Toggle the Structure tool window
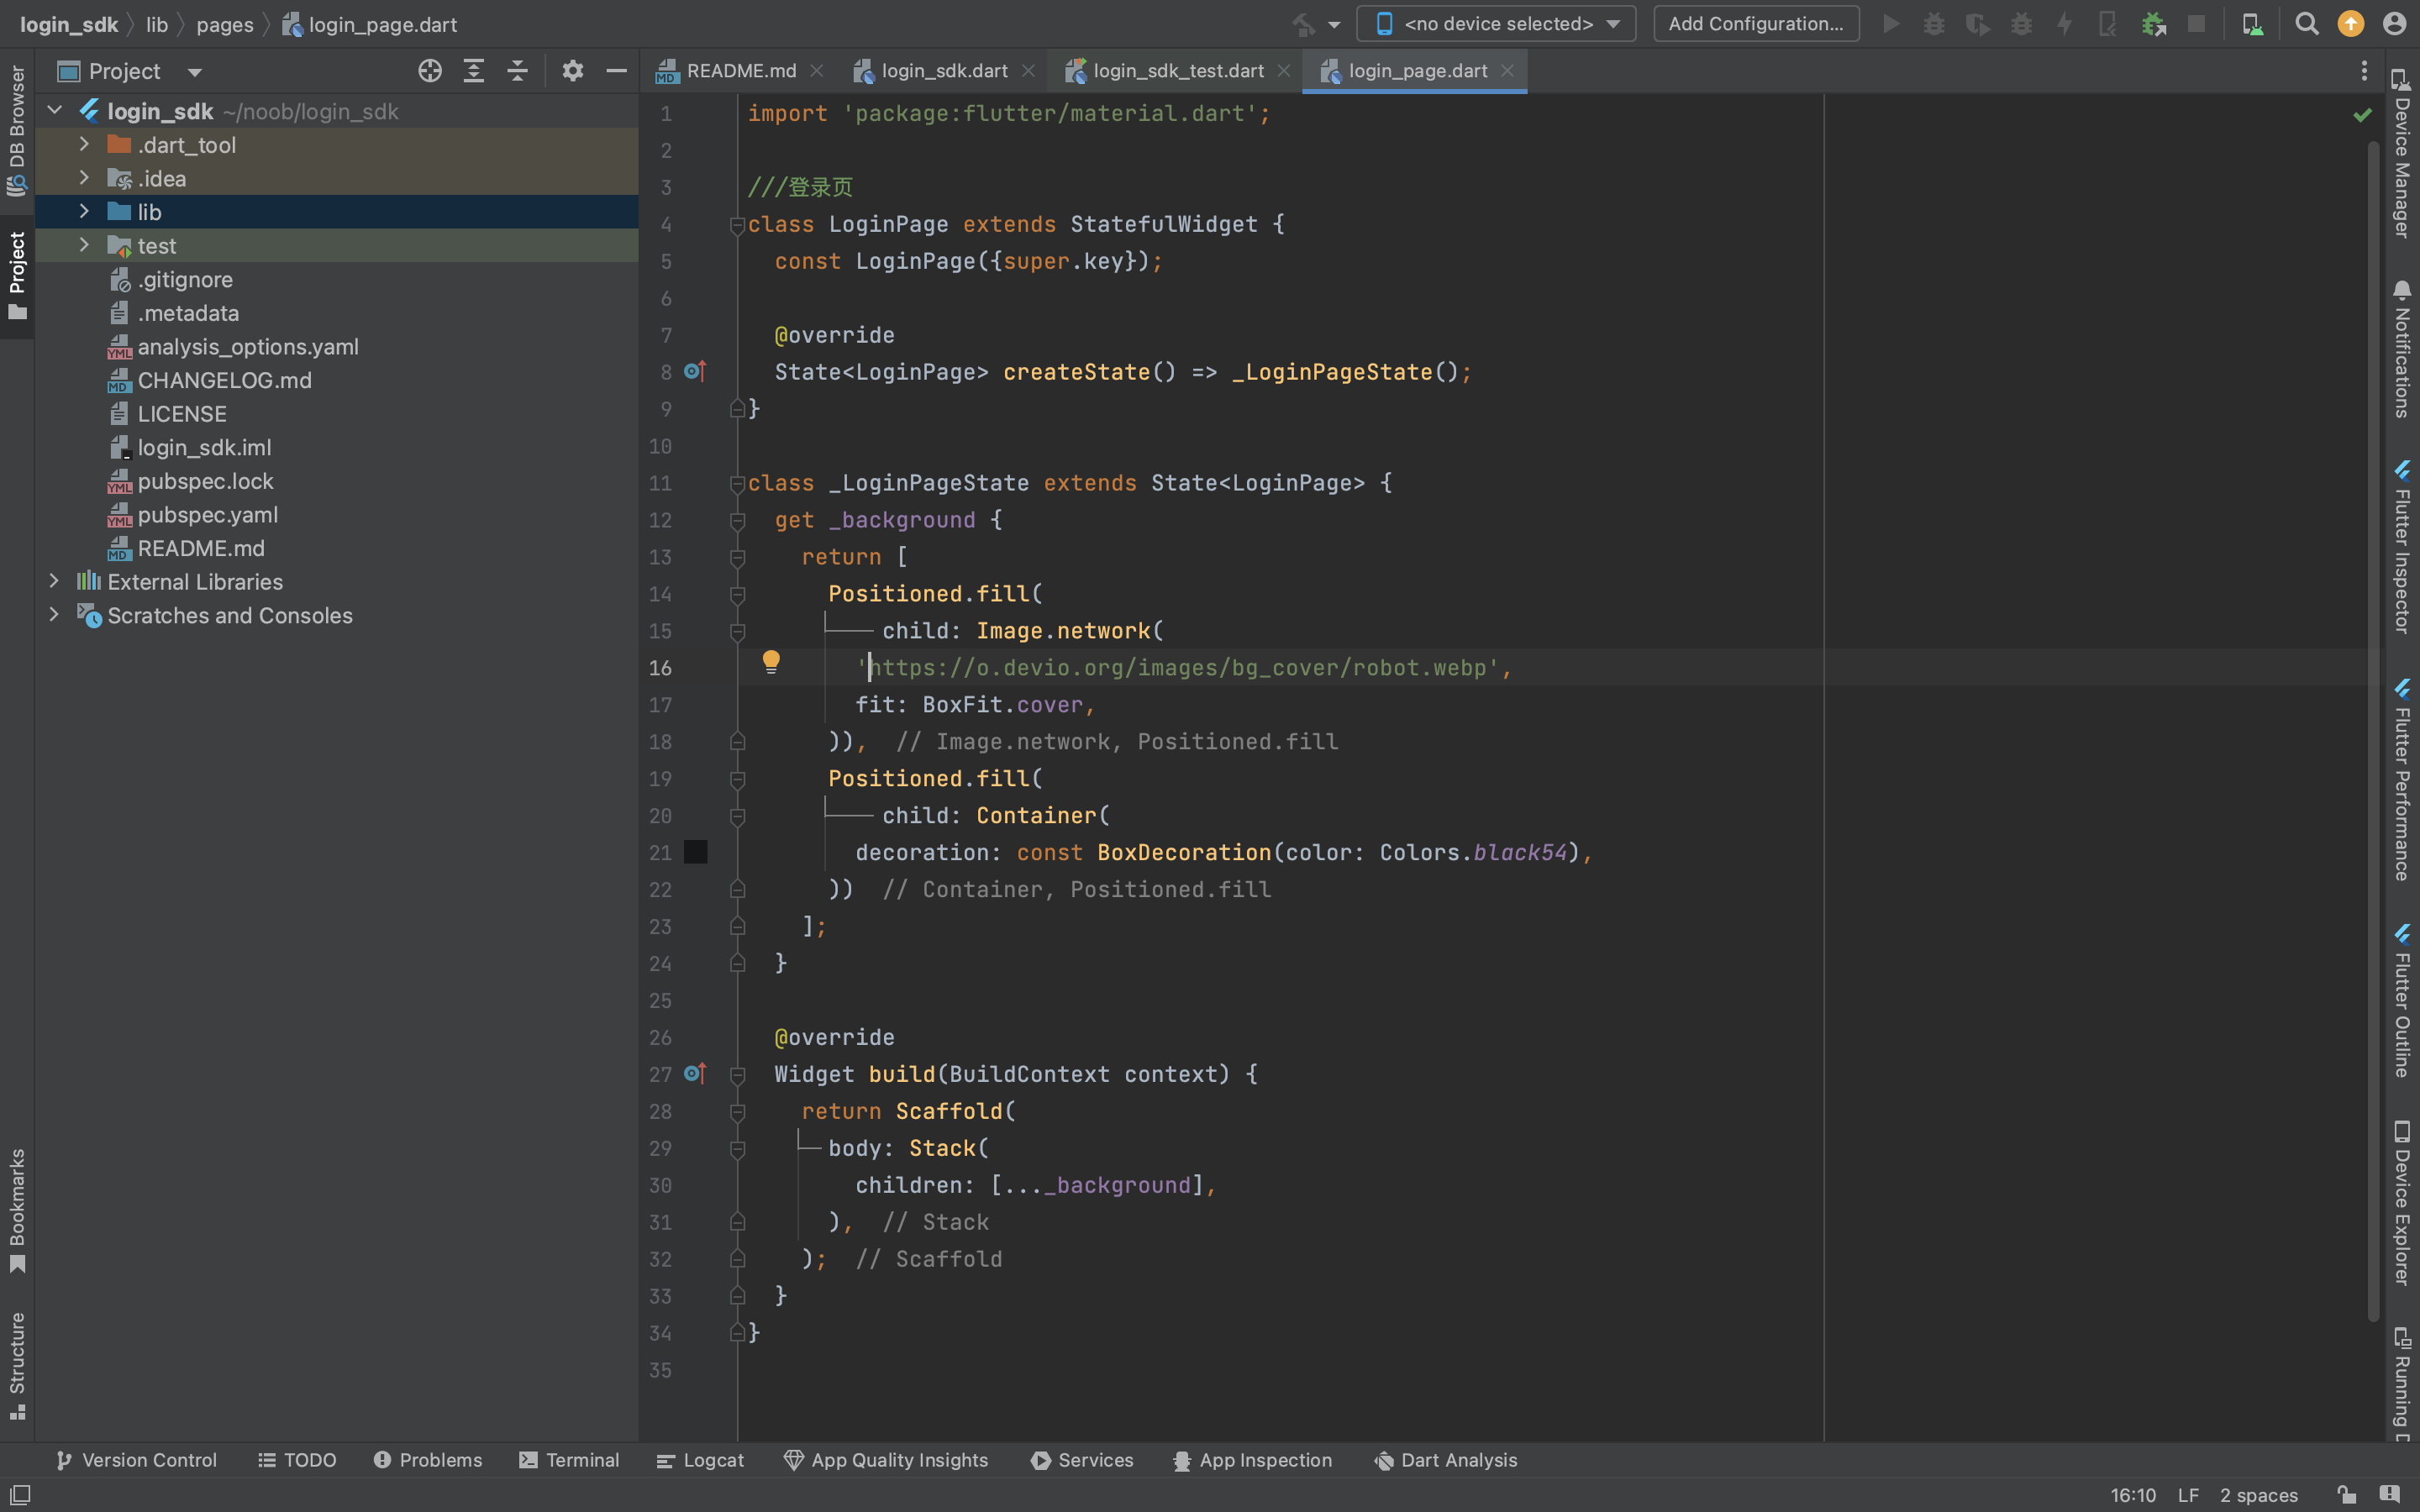 (x=17, y=1366)
